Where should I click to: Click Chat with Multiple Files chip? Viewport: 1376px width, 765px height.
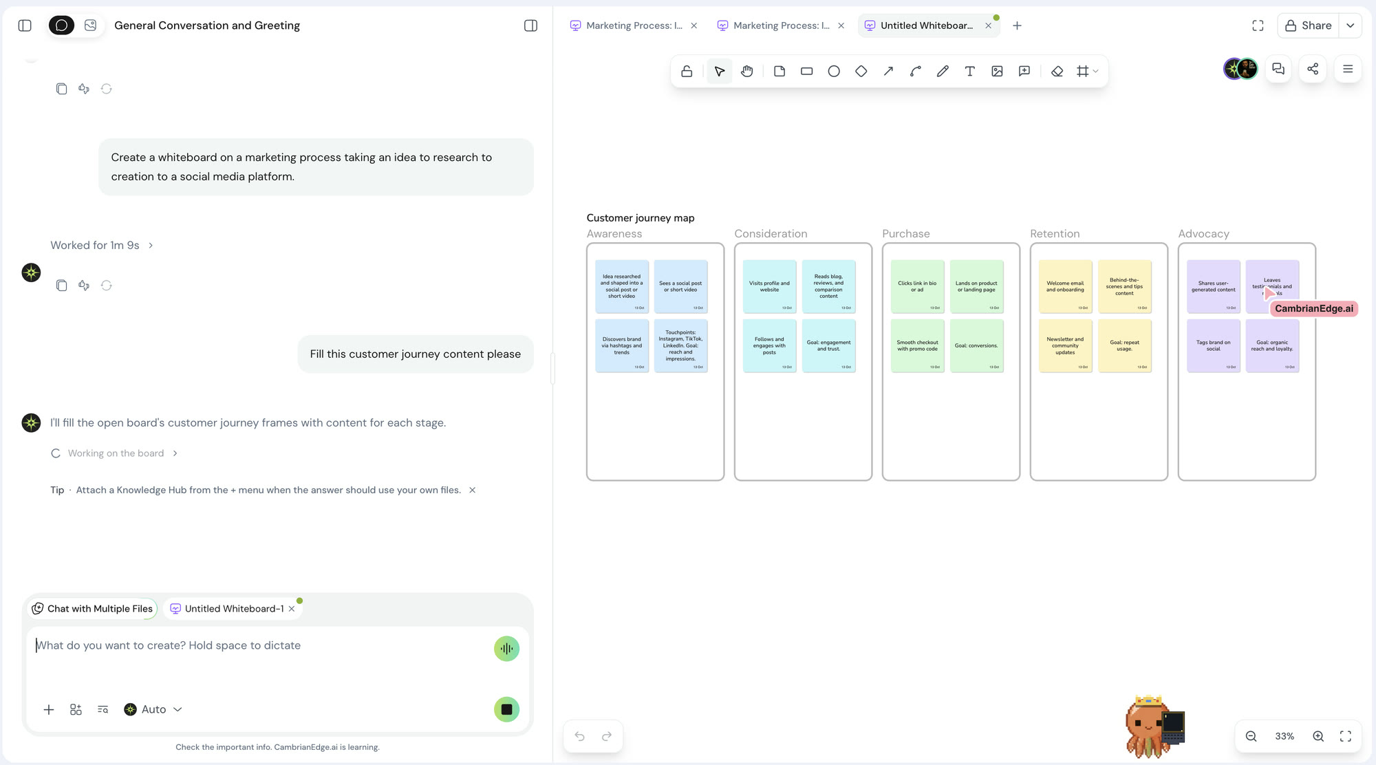pos(93,609)
